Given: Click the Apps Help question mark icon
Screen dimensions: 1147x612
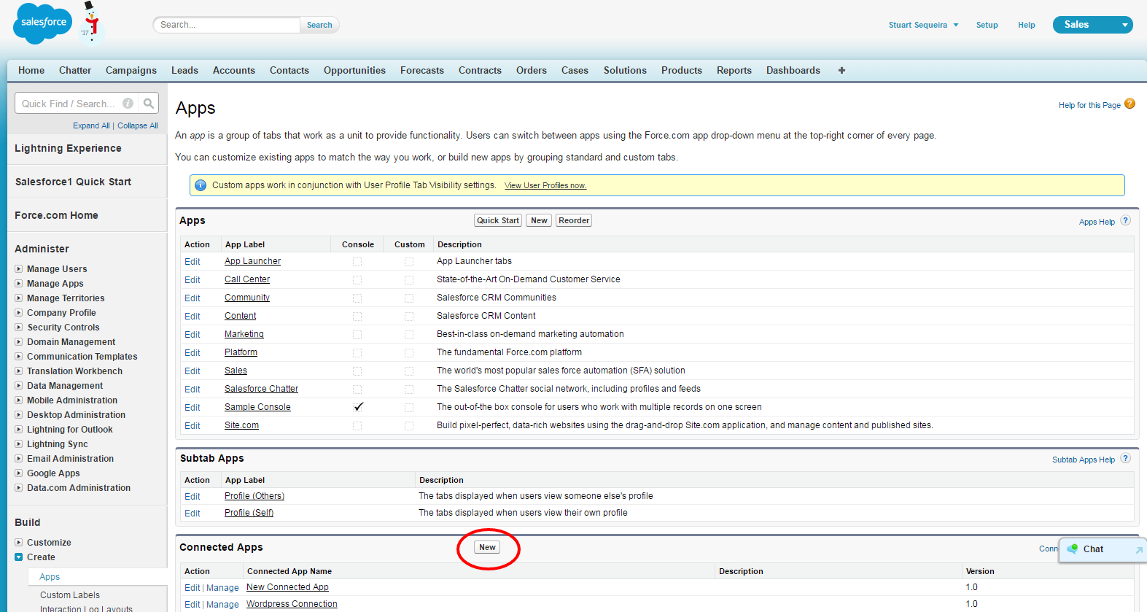Looking at the screenshot, I should 1125,221.
